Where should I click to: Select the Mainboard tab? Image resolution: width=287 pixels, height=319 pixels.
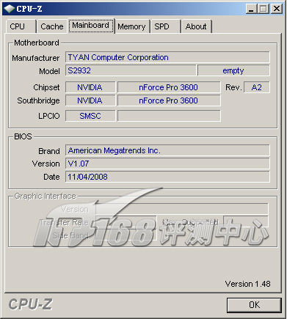click(x=91, y=26)
